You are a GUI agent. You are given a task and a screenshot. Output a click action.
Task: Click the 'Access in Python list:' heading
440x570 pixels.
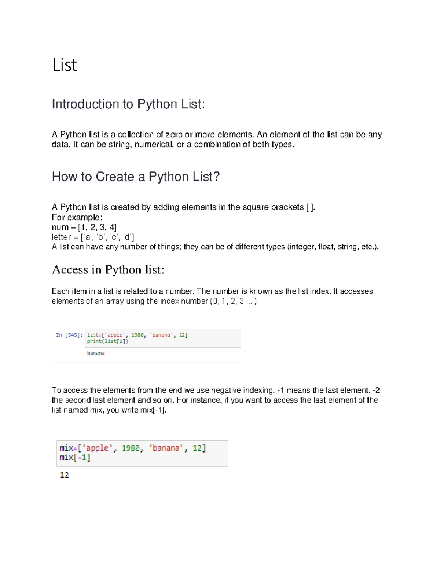click(x=108, y=270)
